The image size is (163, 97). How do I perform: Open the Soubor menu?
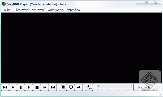[x=7, y=10]
